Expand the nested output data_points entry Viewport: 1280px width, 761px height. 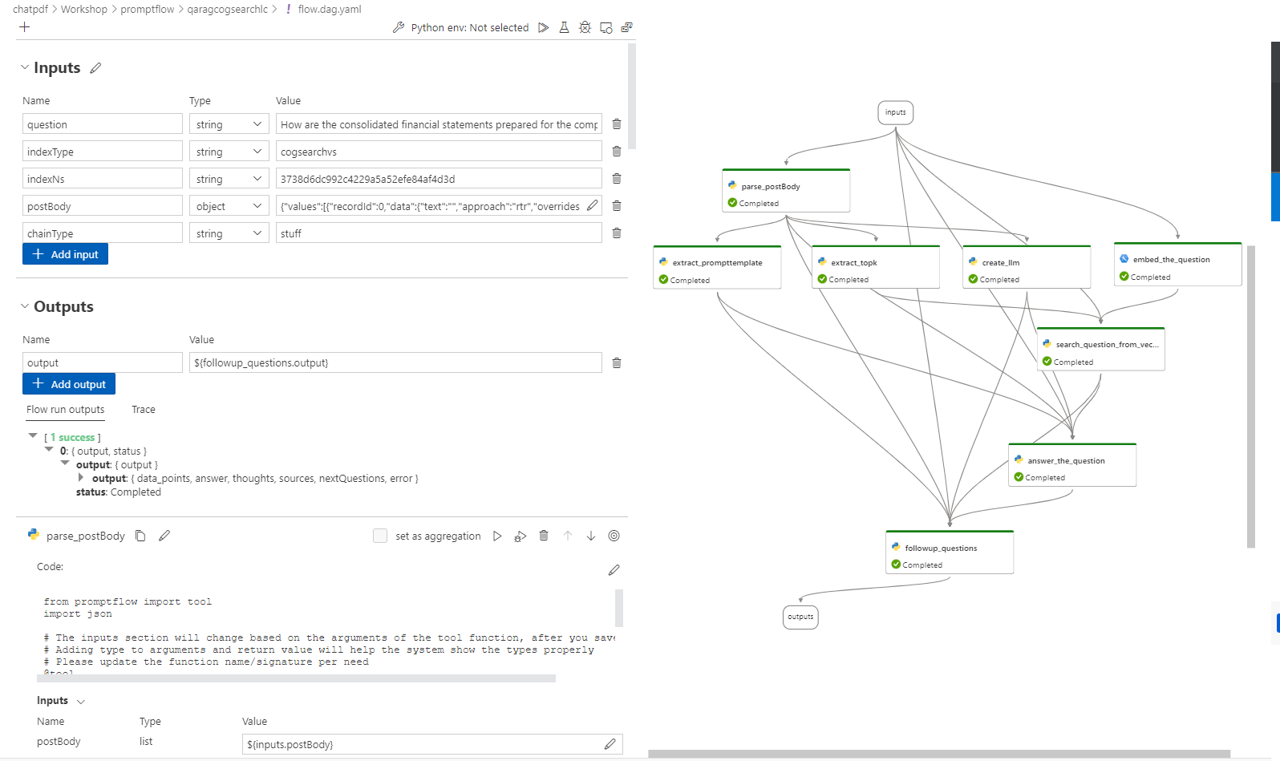(x=80, y=478)
